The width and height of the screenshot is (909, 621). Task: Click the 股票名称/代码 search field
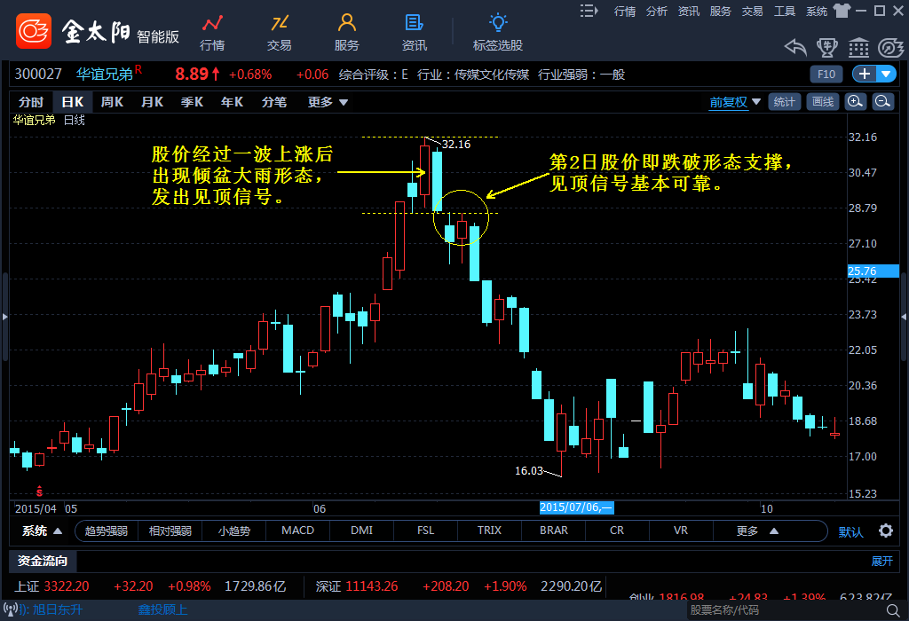click(786, 610)
